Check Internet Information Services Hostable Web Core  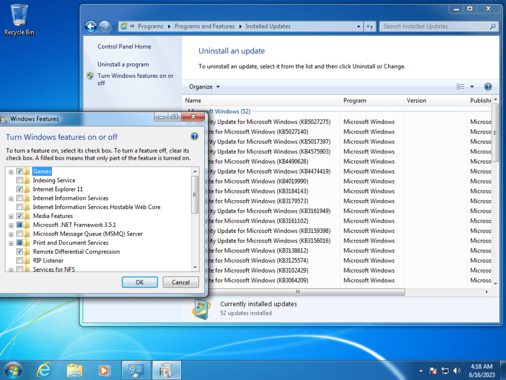(20, 207)
